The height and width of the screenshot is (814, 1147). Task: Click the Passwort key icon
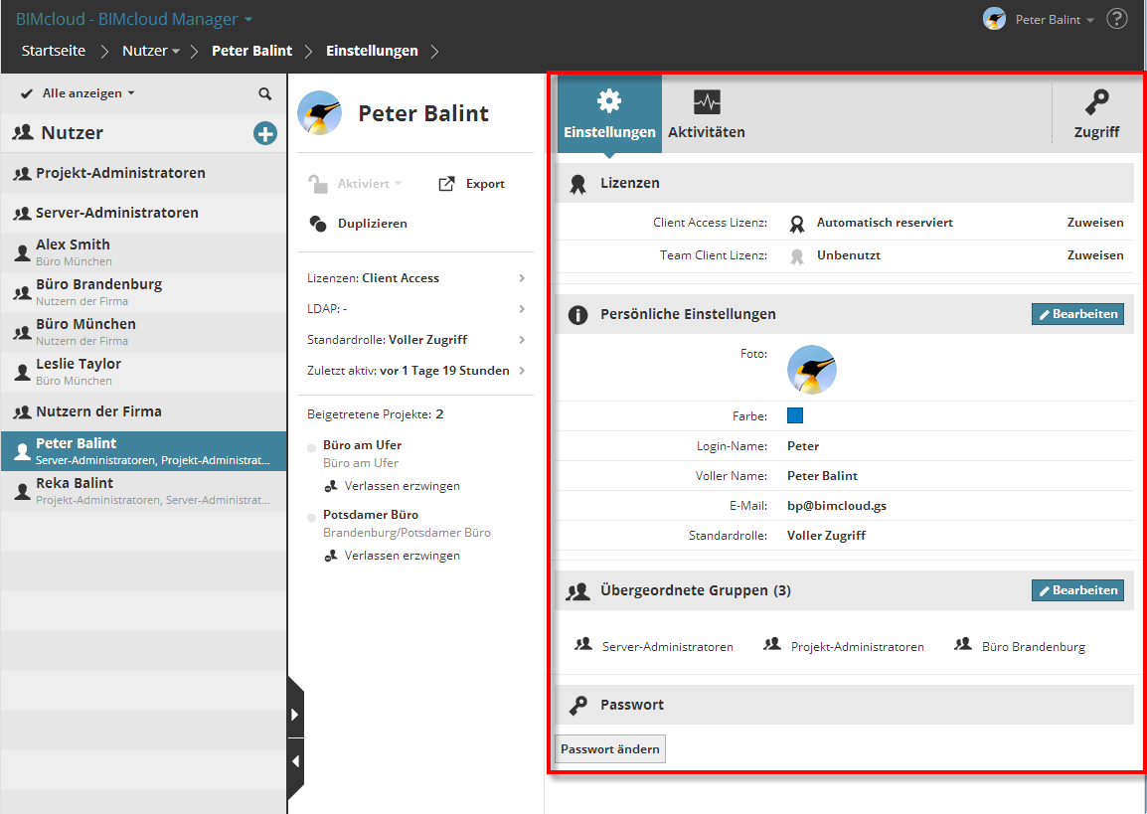[577, 705]
